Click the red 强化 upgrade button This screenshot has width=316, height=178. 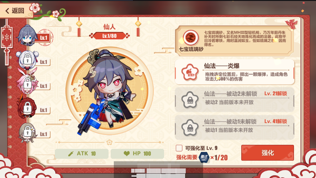267,153
